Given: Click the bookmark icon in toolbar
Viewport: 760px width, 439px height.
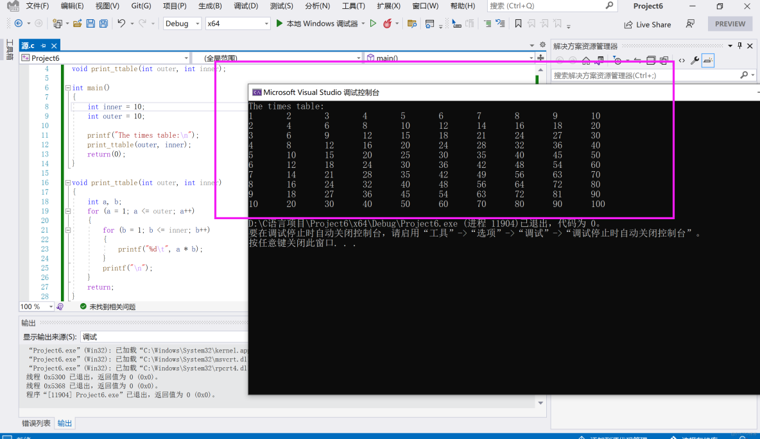Looking at the screenshot, I should pyautogui.click(x=519, y=24).
